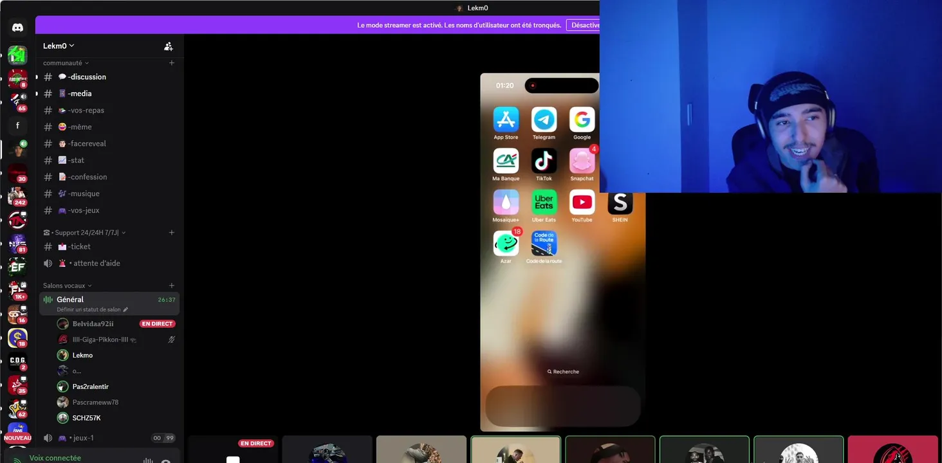942x463 pixels.
Task: Open the server icon with badge 16
Action: [17, 314]
